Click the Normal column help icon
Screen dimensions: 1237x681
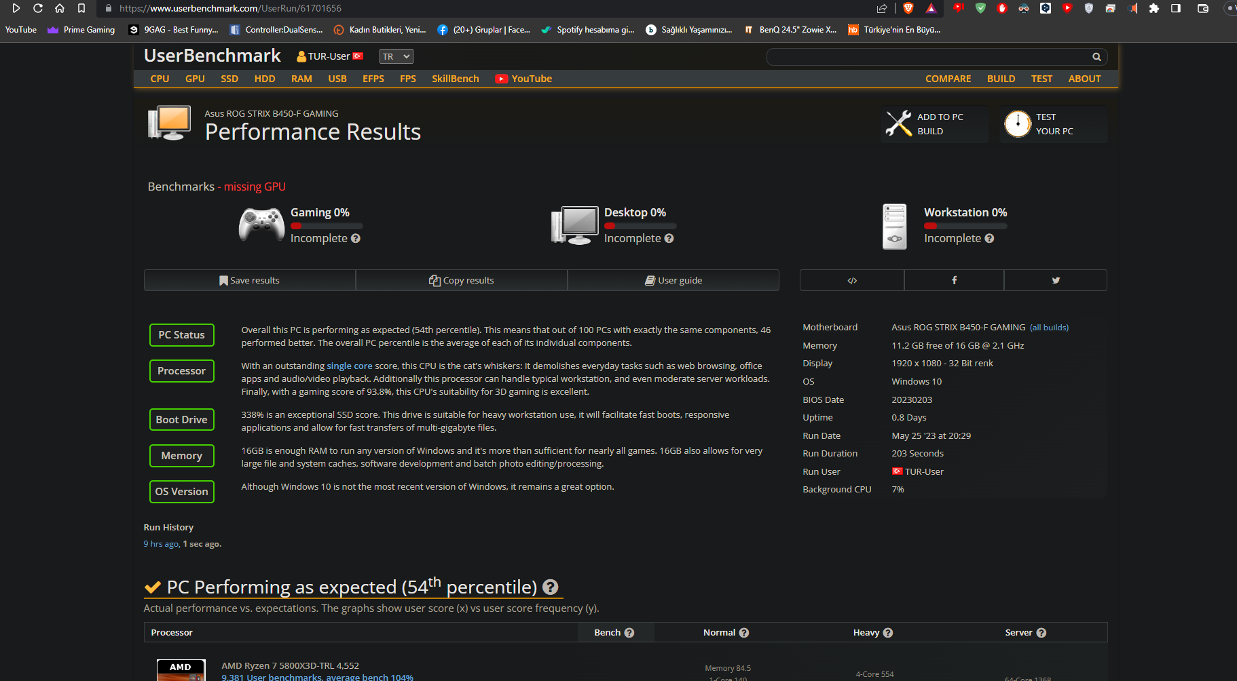744,633
